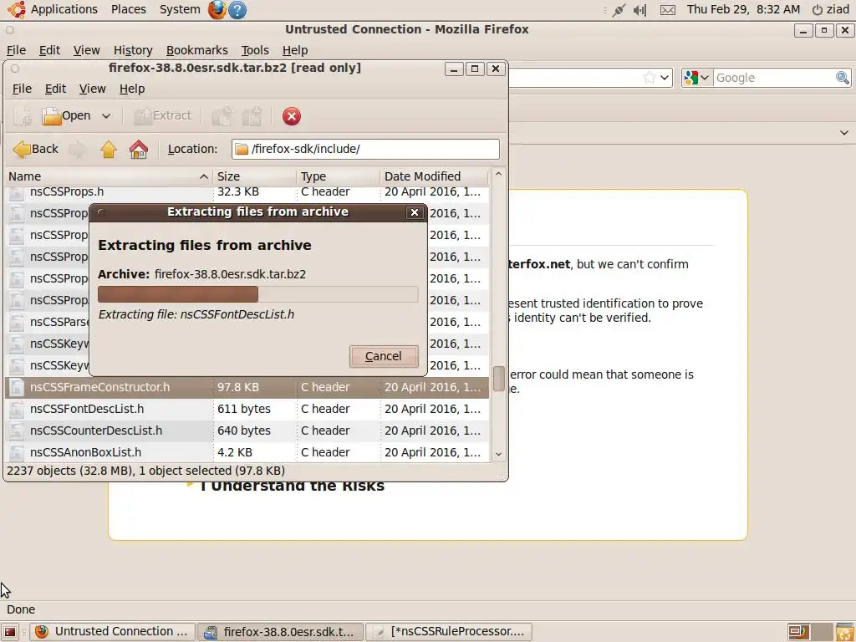The height and width of the screenshot is (642, 856).
Task: Cancel the extraction in progress
Action: click(384, 356)
